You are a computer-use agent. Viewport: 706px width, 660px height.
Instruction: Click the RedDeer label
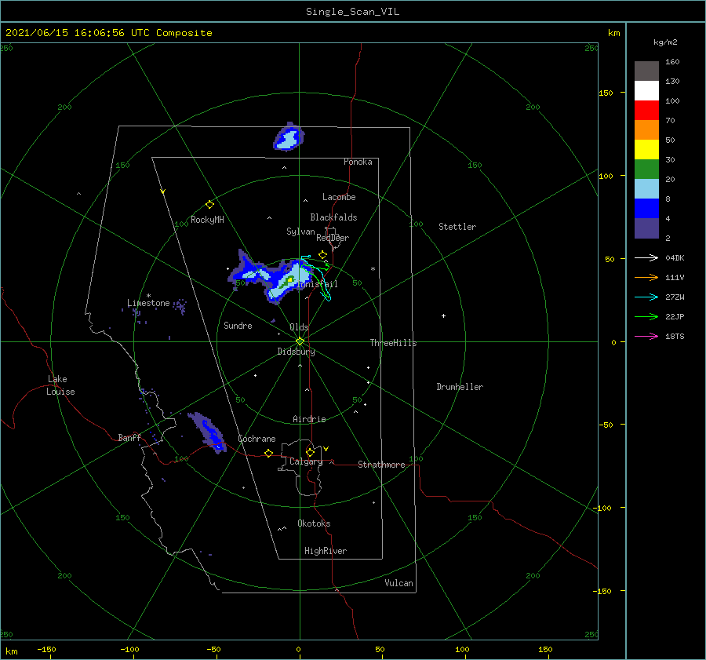tap(333, 238)
